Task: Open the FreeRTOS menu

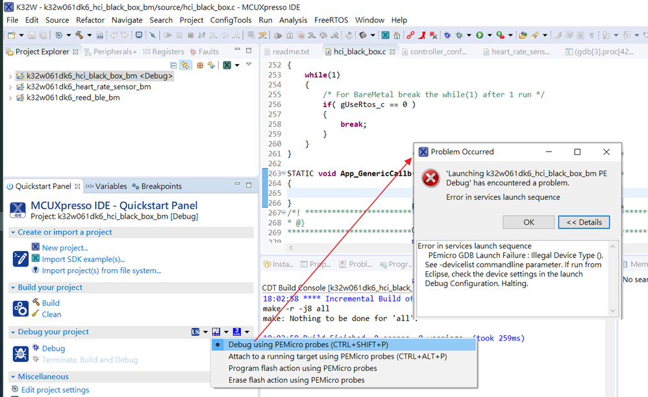Action: click(x=331, y=20)
